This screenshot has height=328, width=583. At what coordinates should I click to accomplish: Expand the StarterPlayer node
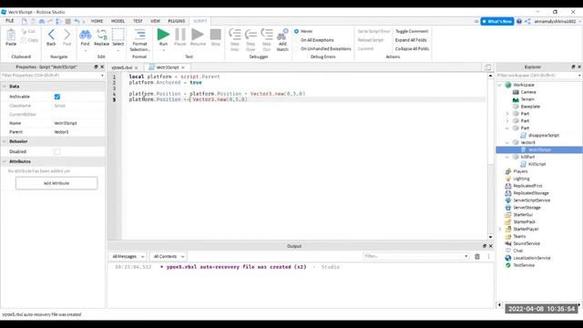coord(500,229)
